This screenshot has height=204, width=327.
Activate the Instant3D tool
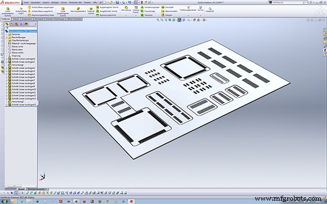(210, 9)
